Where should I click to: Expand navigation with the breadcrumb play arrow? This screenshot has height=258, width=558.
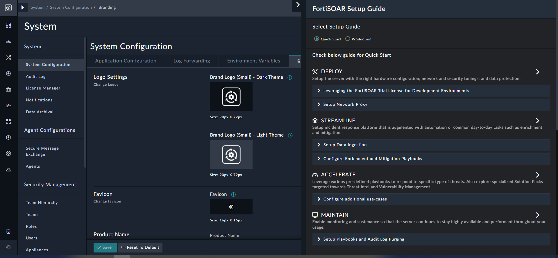23,7
